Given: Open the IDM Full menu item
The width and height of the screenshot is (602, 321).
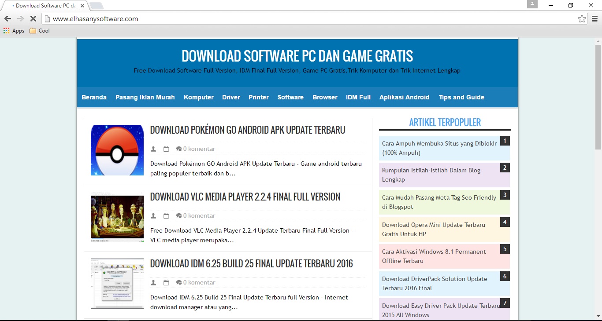Looking at the screenshot, I should click(358, 97).
